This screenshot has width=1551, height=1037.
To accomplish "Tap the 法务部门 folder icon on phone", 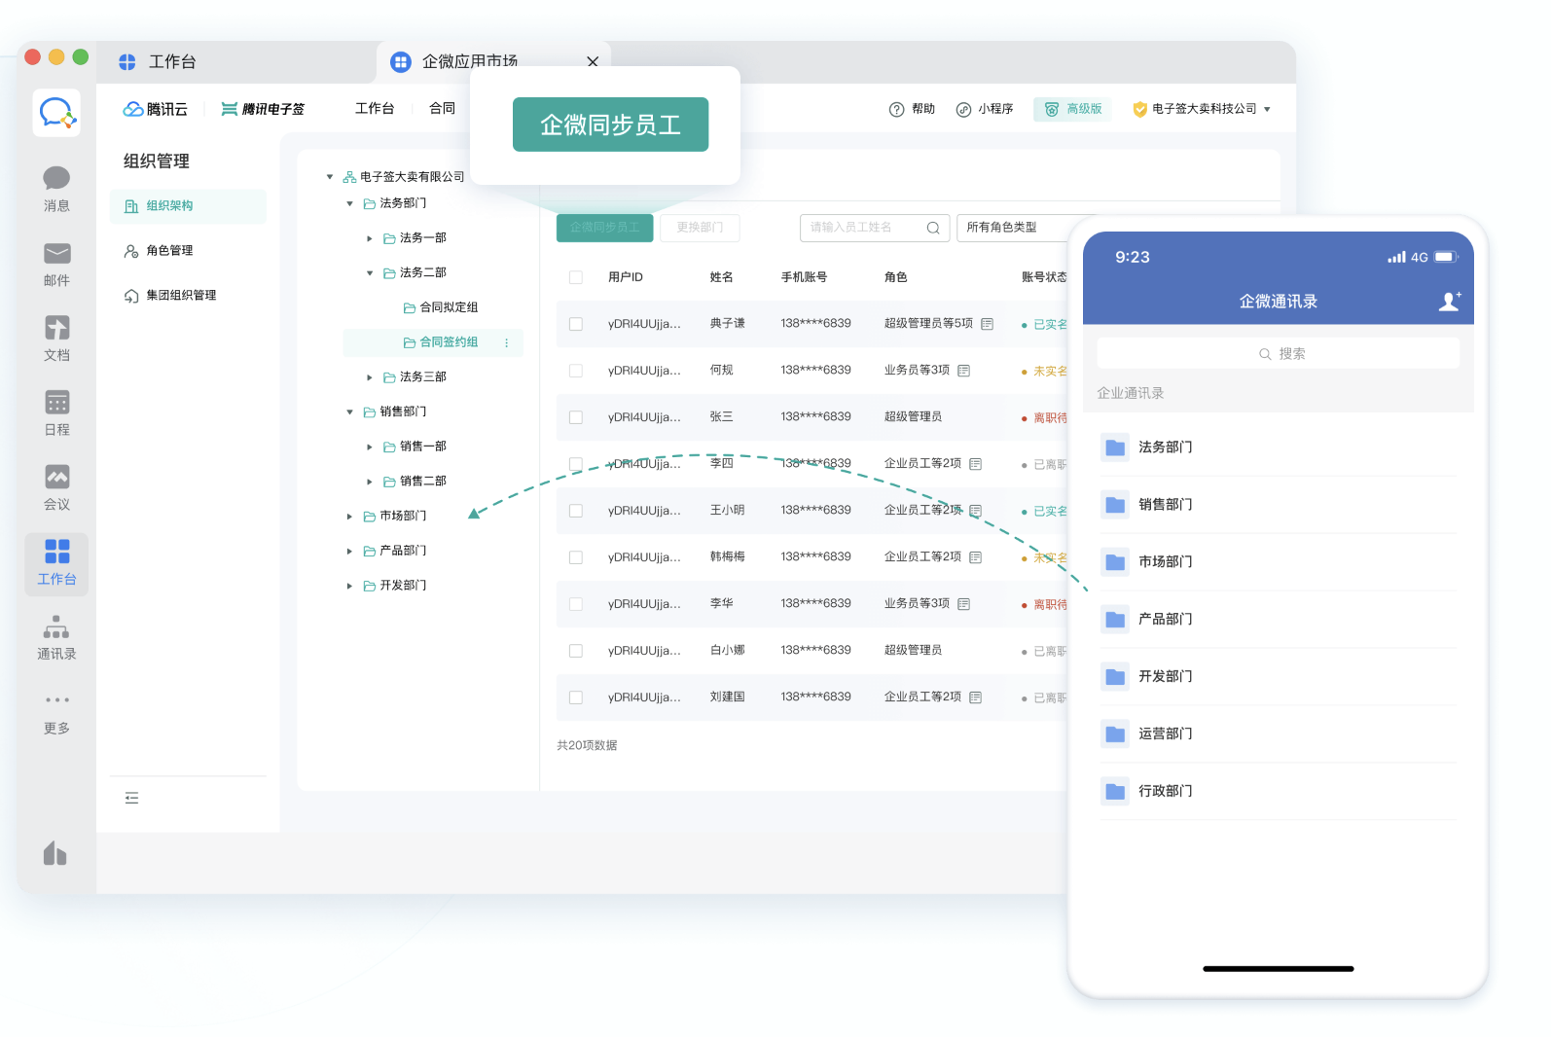I will tap(1115, 447).
